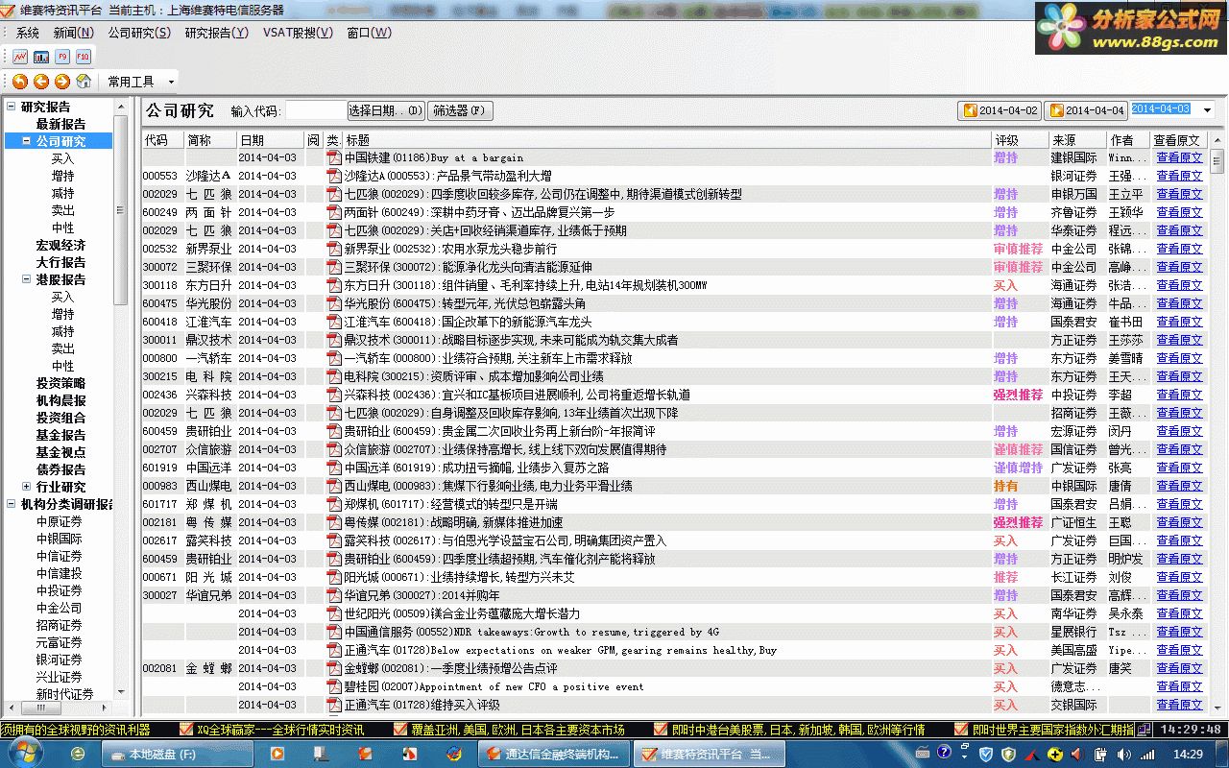Open PDF icon for 粤传媒 (002181) report
Viewport: 1229px width, 768px height.
[x=334, y=522]
